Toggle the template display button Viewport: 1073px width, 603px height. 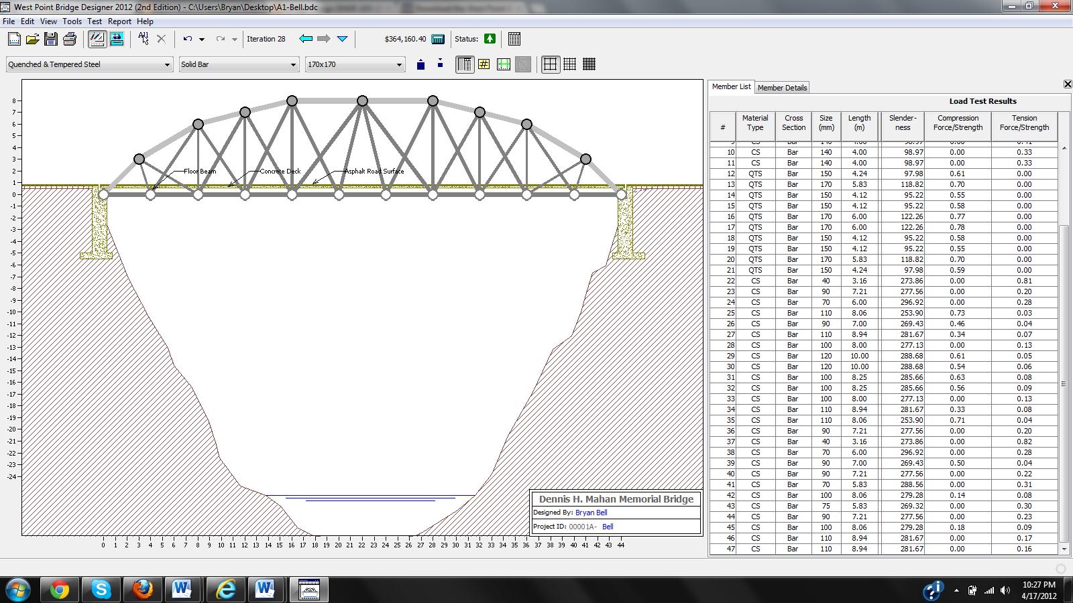[523, 64]
